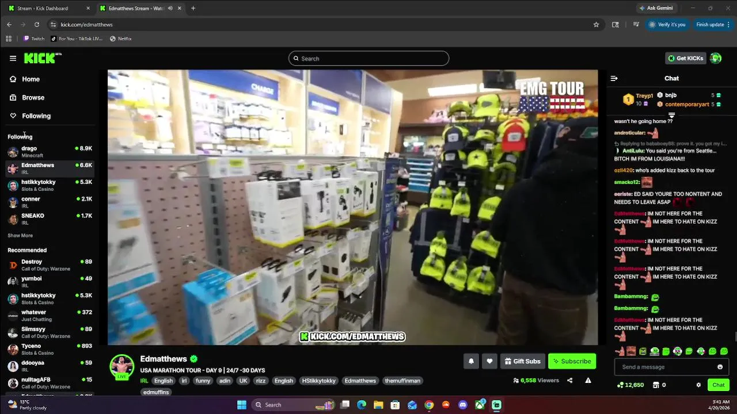Toggle stream notifications bell

pos(471,361)
